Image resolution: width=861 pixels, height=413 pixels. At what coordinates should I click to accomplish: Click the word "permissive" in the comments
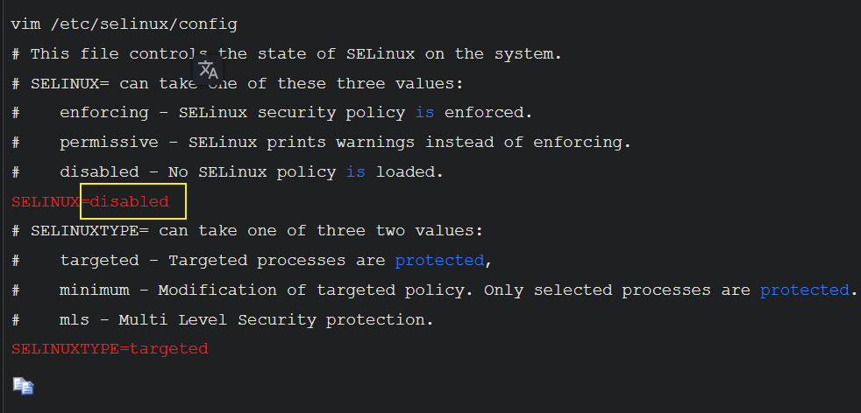tap(109, 143)
